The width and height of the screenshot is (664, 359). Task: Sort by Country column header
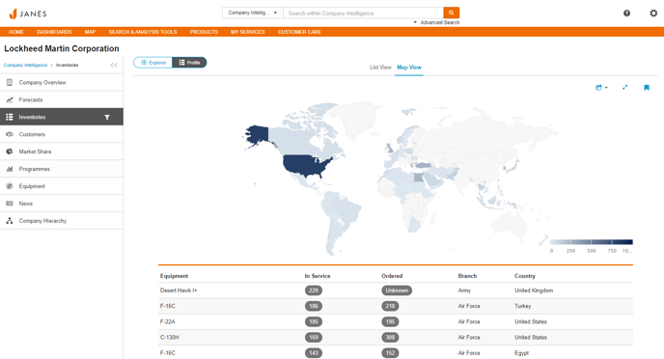tap(525, 276)
